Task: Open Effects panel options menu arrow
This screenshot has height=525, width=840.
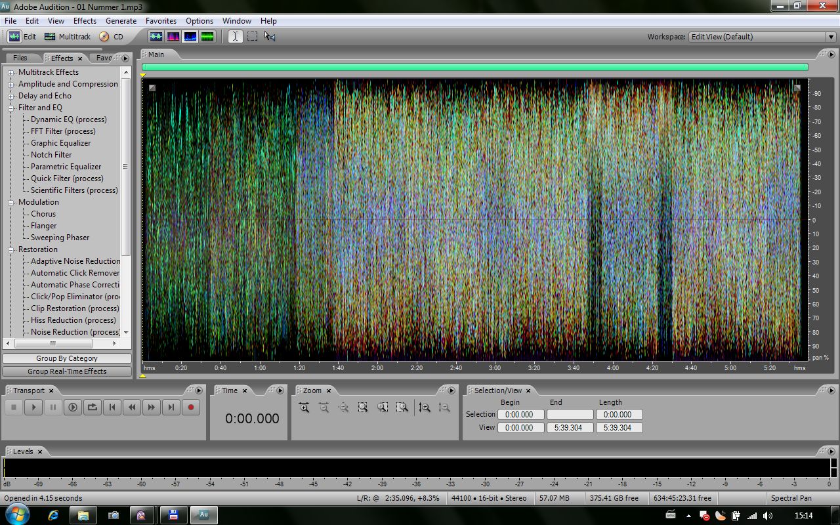Action: point(125,58)
